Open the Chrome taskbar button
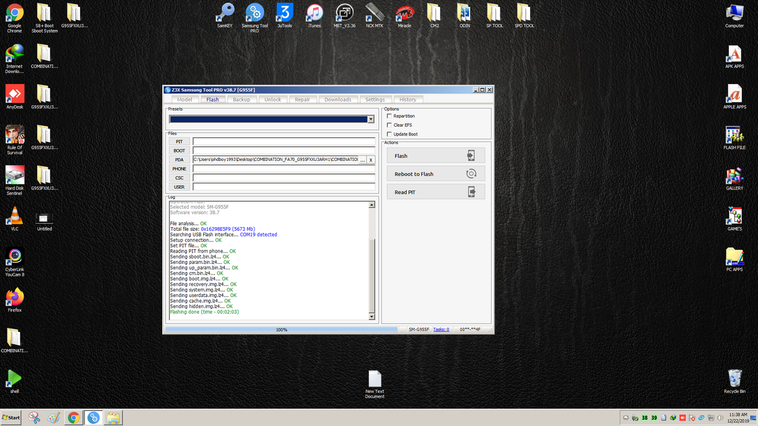Image resolution: width=758 pixels, height=426 pixels. 73,418
